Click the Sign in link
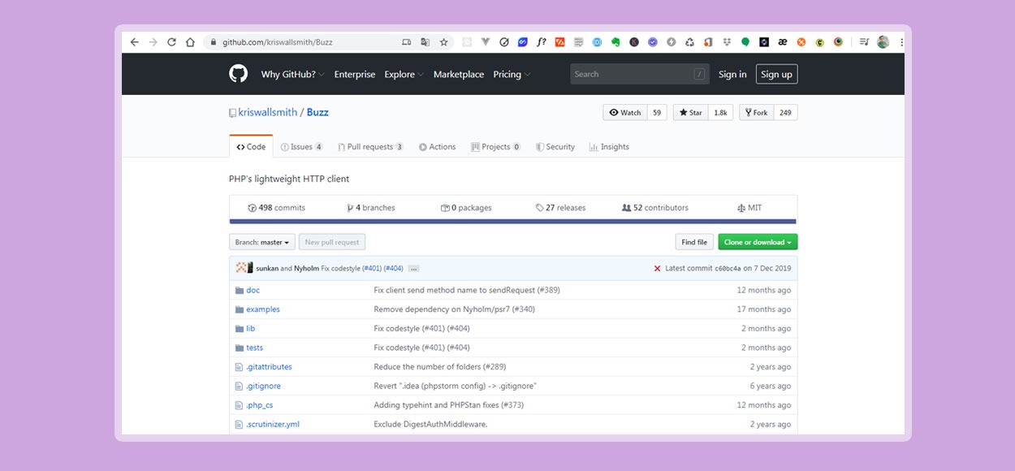 click(x=732, y=74)
